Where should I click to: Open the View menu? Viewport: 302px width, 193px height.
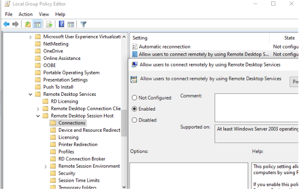tap(44, 14)
